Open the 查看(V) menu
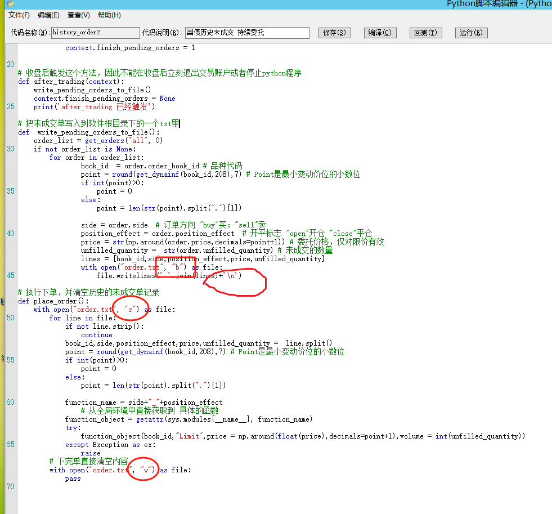Viewport: 552px width, 514px height. pyautogui.click(x=79, y=15)
